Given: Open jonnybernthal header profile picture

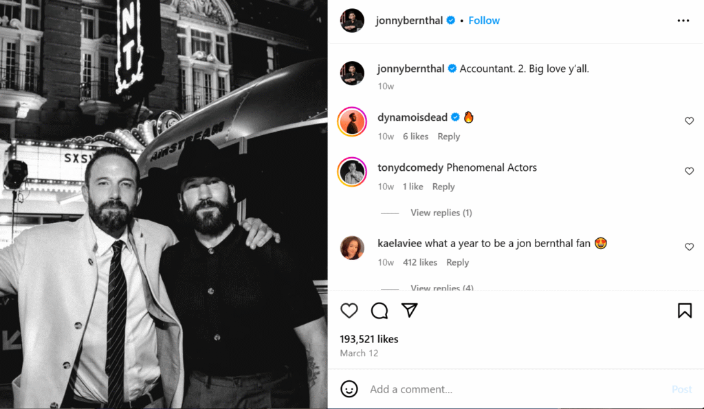Looking at the screenshot, I should coord(352,21).
